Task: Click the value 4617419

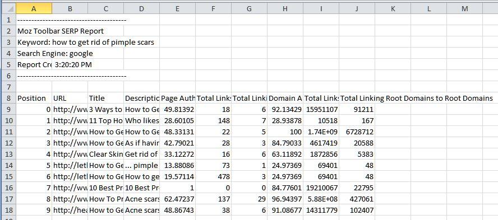Action: click(x=321, y=143)
